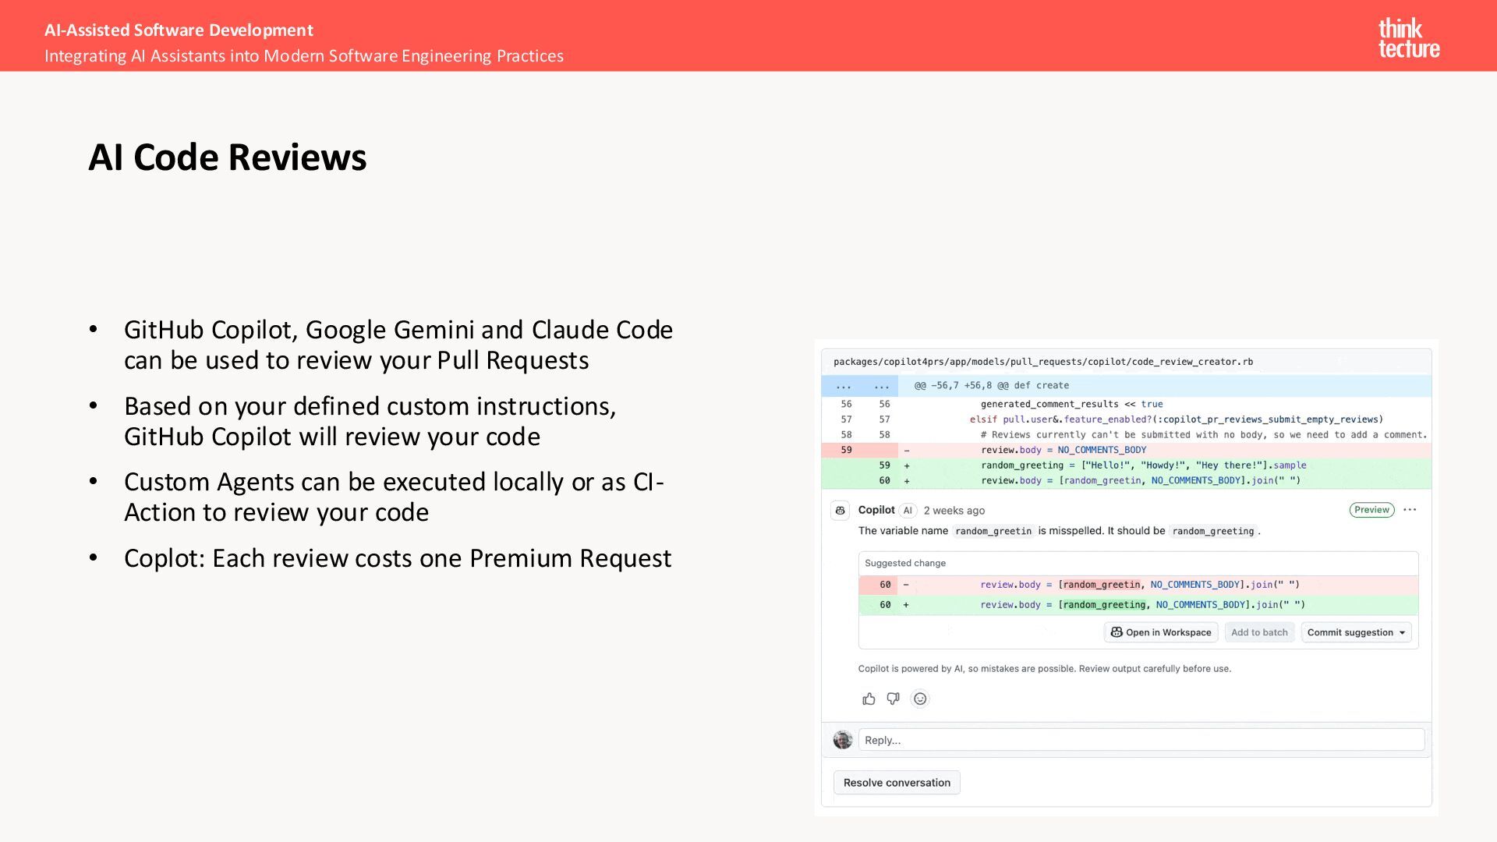The image size is (1497, 842).
Task: Click the thinktecture logo in header
Action: 1408,38
